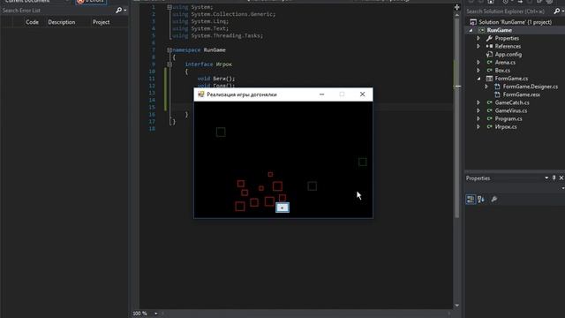Collapse the RunGame project node
The height and width of the screenshot is (318, 565).
[471, 31]
